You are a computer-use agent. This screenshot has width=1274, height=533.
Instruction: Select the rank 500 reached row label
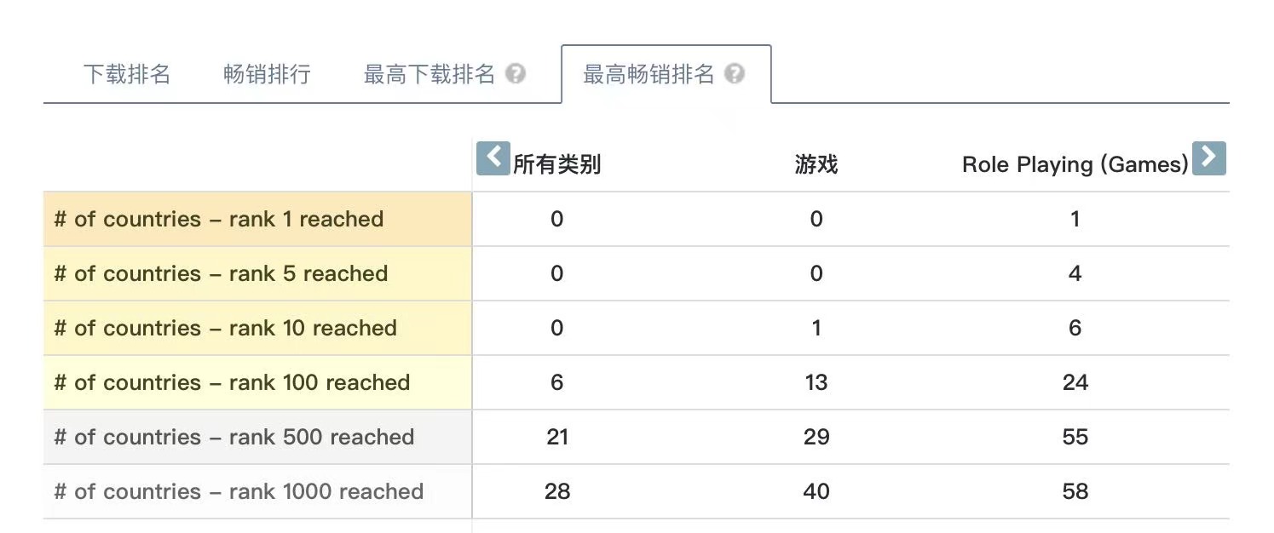[x=257, y=437]
